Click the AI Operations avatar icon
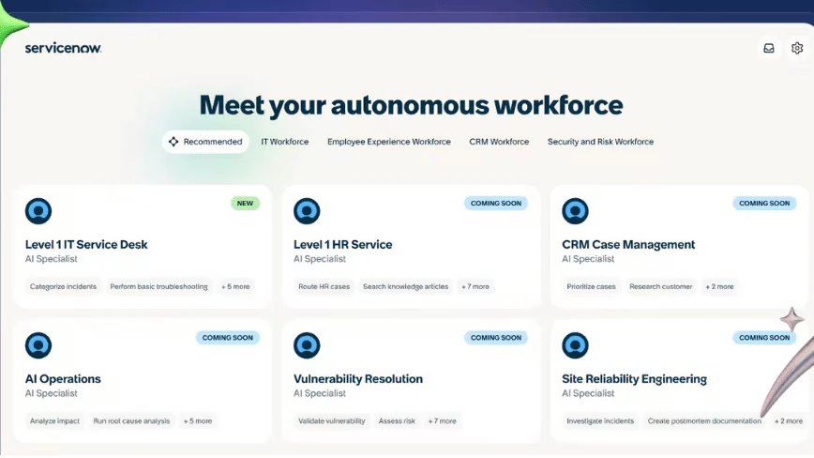The image size is (814, 458). click(x=38, y=345)
